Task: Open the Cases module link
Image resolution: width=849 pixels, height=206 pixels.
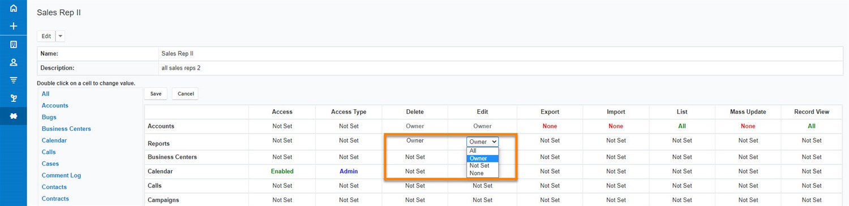Action: tap(50, 164)
